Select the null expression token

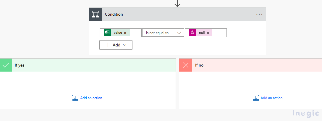[x=202, y=33]
